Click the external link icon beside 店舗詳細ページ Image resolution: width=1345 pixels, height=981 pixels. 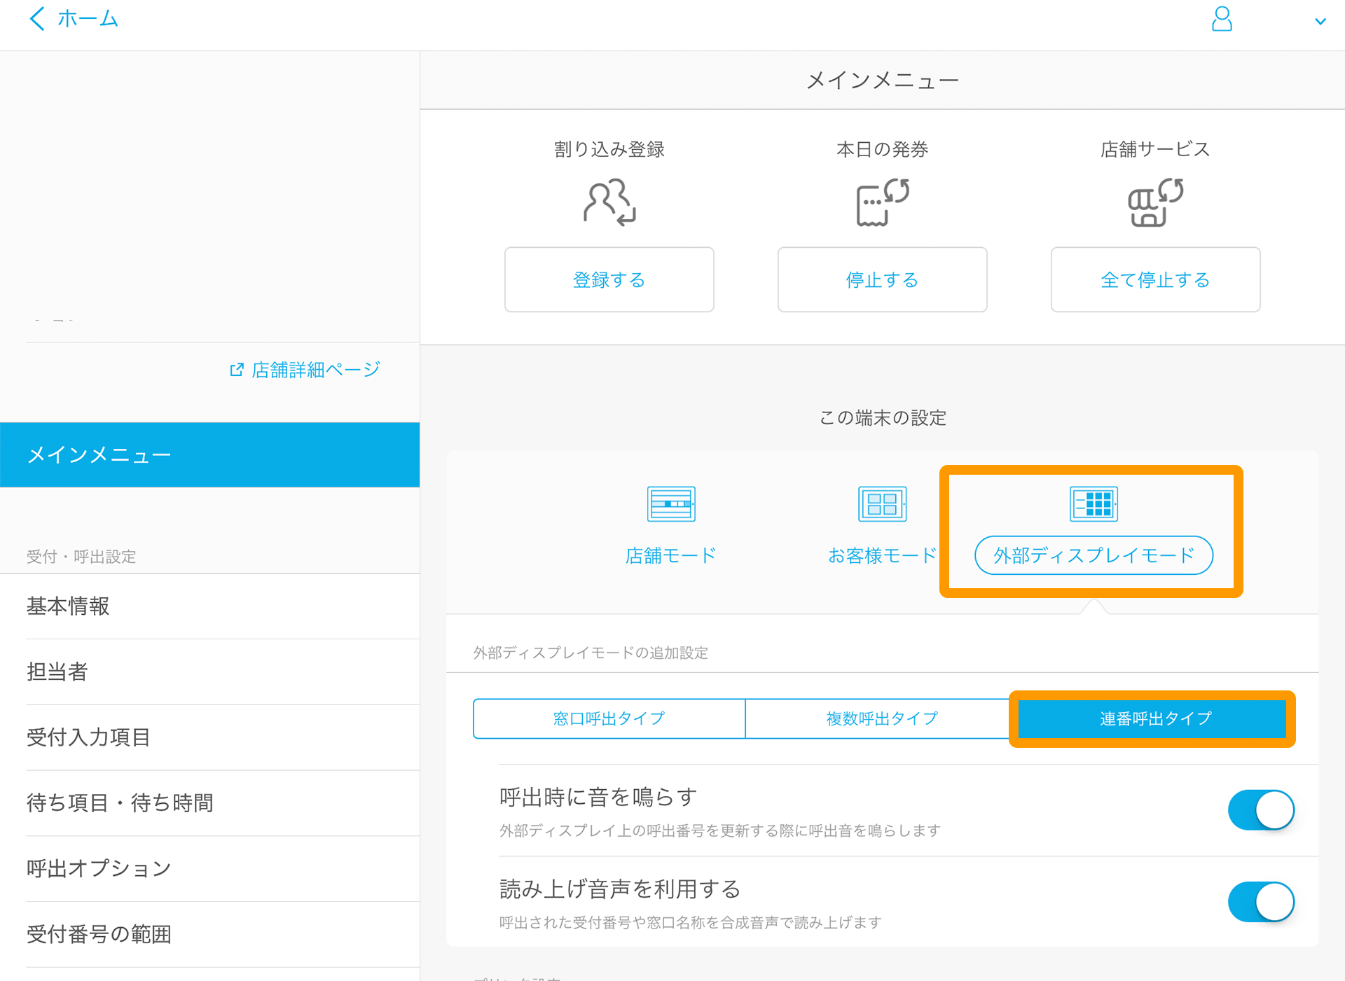click(x=237, y=370)
